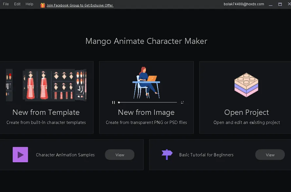This screenshot has height=192, width=291.
Task: Open Join Facebook Group exclusive offer link
Action: click(80, 5)
